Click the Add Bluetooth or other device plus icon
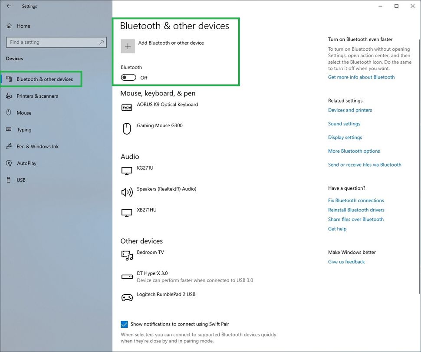This screenshot has width=421, height=352. pos(127,46)
